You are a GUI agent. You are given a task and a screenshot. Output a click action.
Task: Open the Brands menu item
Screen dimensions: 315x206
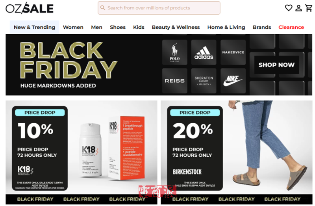262,27
